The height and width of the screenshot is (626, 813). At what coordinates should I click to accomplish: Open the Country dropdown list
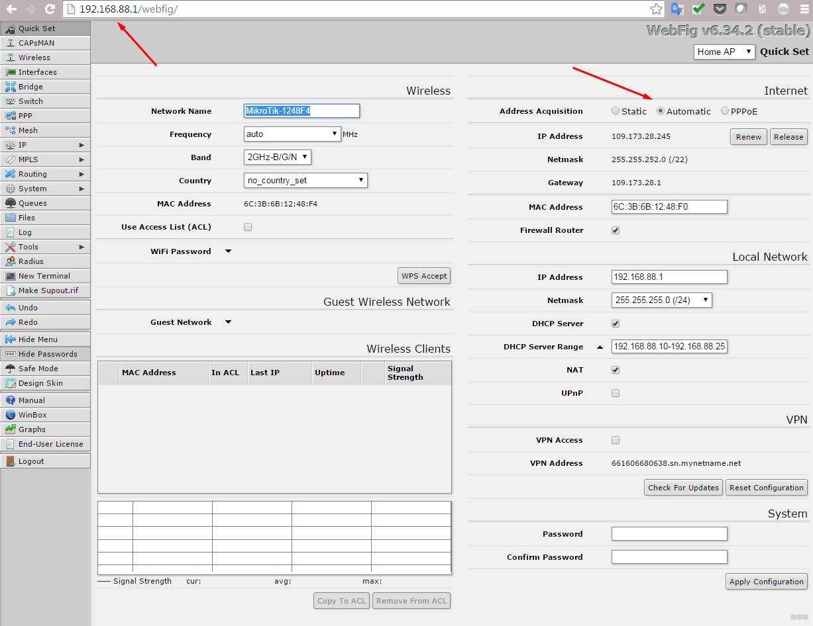point(305,180)
